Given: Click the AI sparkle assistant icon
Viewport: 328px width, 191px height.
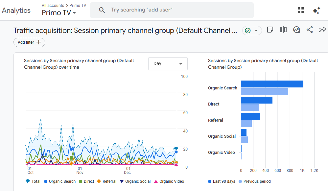Looking at the screenshot, I should click(316, 10).
